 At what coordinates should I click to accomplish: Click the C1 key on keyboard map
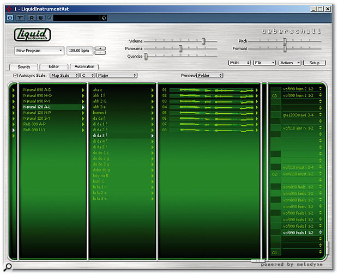pyautogui.click(x=276, y=252)
